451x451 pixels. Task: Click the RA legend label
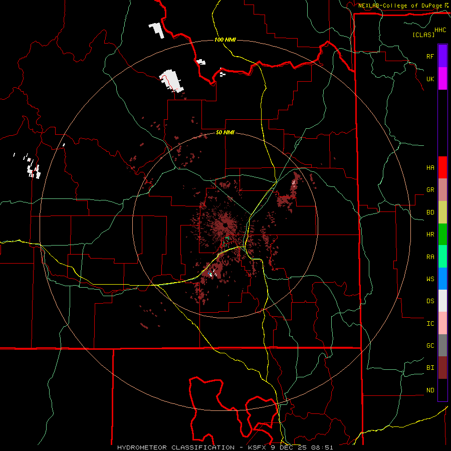430,257
